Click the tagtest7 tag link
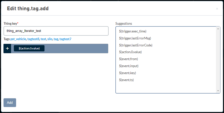224x113 pixels. point(65,39)
